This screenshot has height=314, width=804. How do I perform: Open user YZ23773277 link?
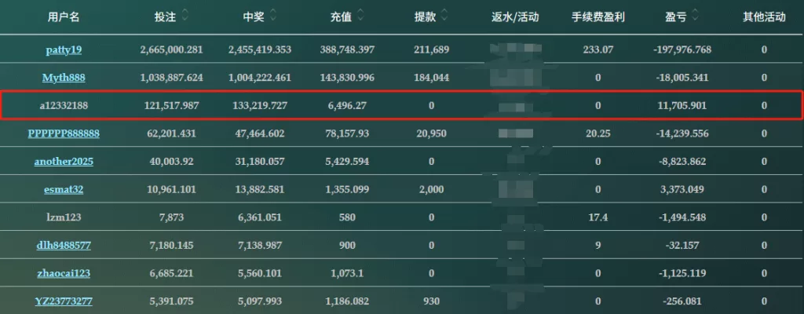(64, 301)
